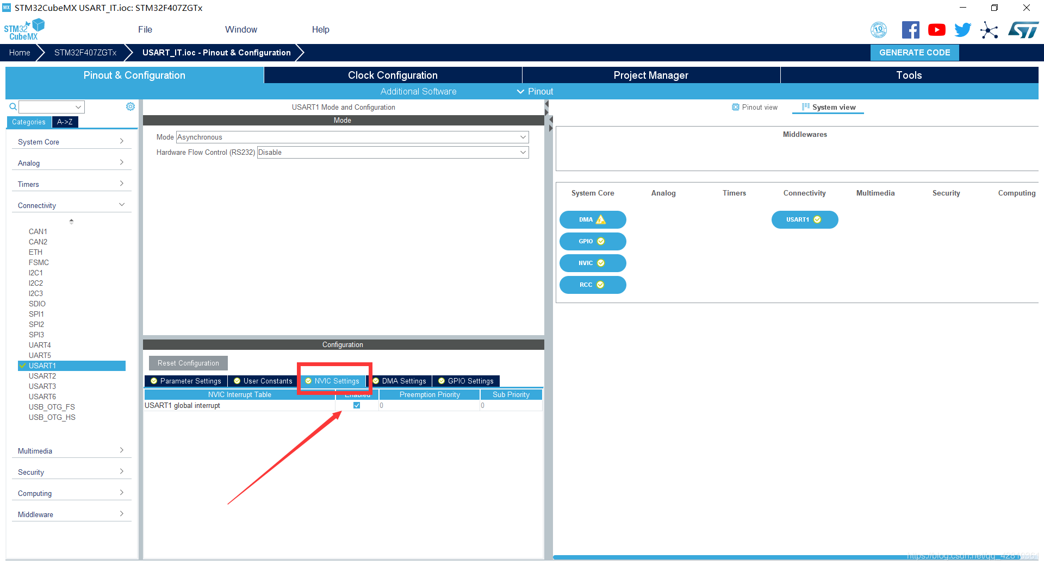
Task: Click the peripheral search input field
Action: (47, 107)
